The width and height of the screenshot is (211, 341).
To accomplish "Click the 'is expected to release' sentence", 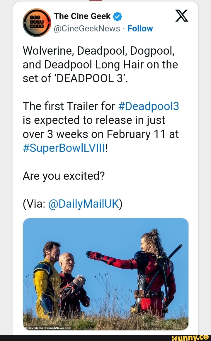I will click(x=94, y=120).
